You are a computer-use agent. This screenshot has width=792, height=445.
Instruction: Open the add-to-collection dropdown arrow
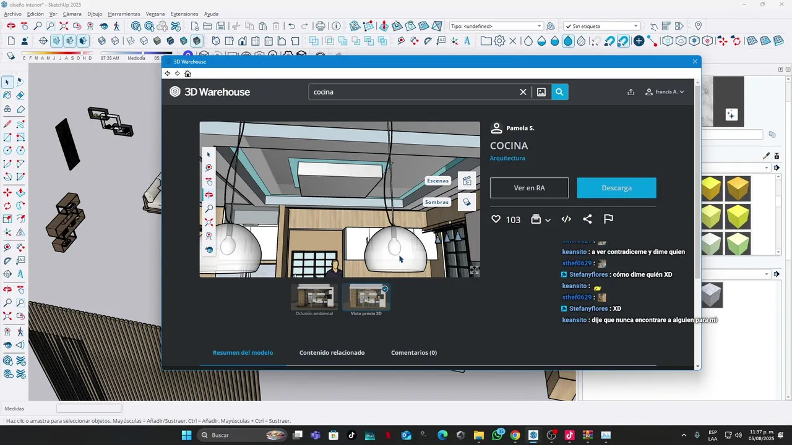tap(548, 220)
